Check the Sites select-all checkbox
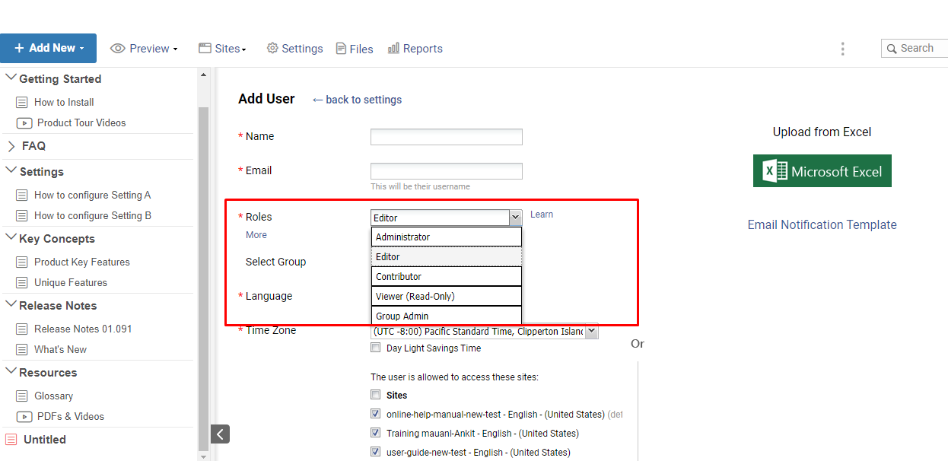 point(375,394)
